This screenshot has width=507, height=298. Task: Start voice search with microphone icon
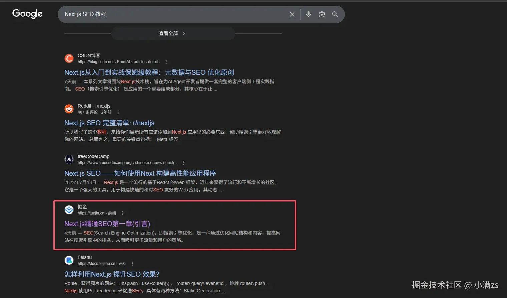tap(309, 14)
